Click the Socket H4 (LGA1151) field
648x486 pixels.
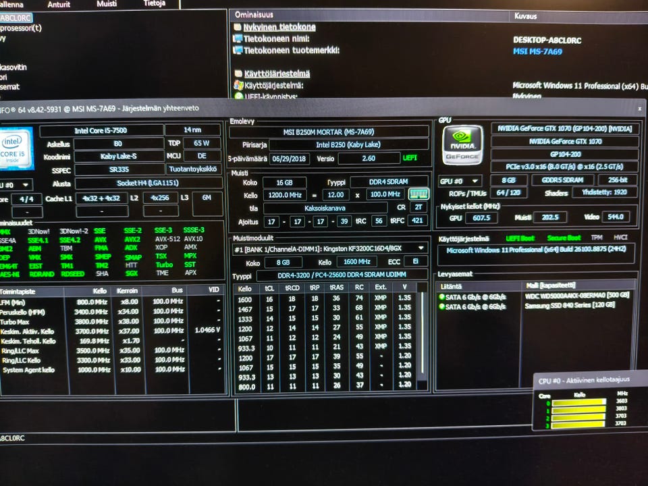(x=148, y=183)
